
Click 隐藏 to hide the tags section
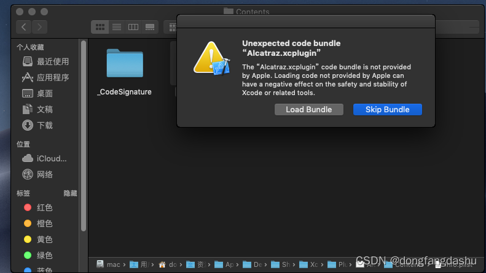click(70, 193)
